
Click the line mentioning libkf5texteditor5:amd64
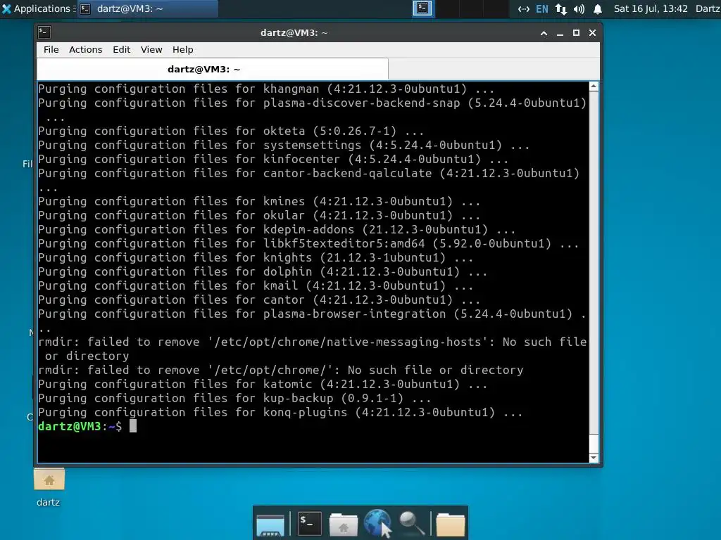coord(308,243)
